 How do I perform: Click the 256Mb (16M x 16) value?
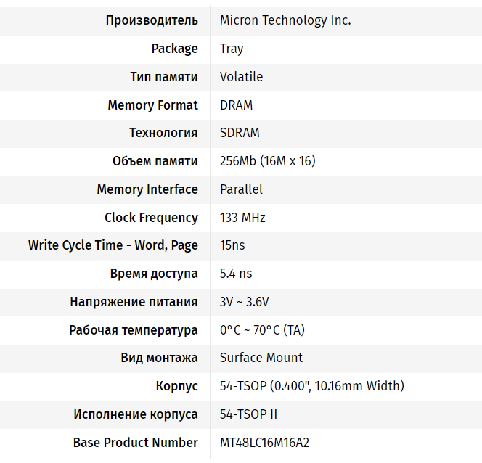[x=267, y=161]
